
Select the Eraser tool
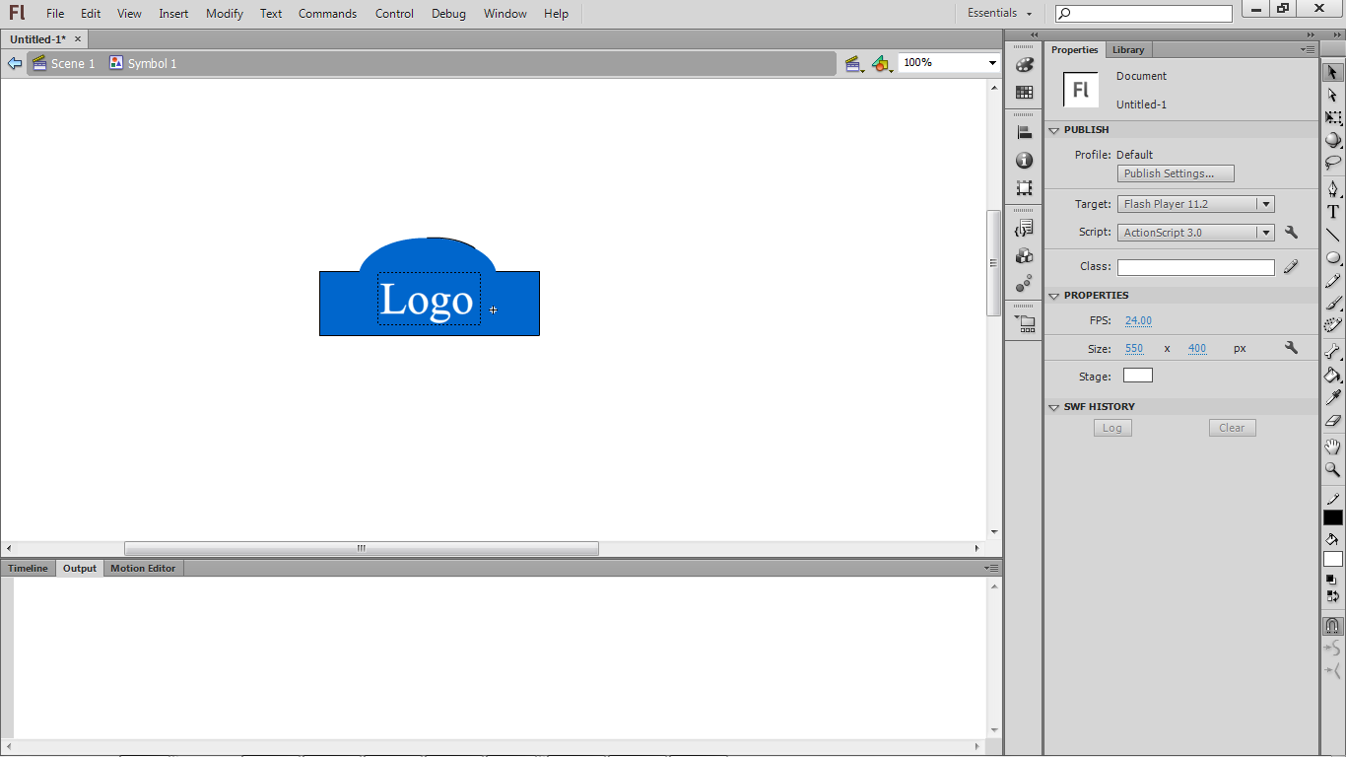[x=1332, y=420]
